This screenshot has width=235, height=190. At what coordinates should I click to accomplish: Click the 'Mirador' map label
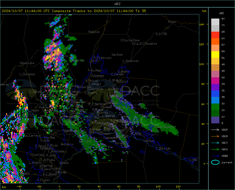pyautogui.click(x=121, y=143)
